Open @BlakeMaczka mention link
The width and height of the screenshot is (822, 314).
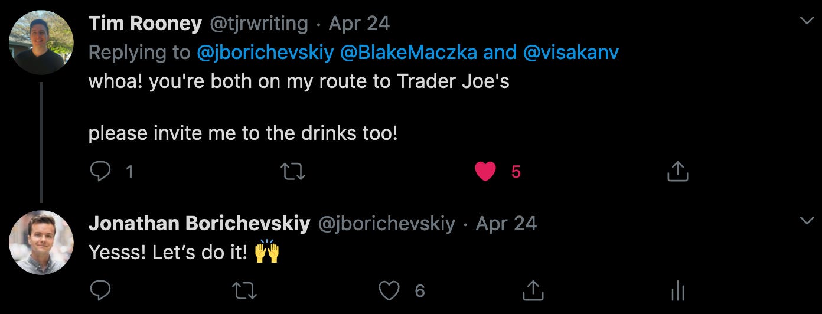coord(410,53)
